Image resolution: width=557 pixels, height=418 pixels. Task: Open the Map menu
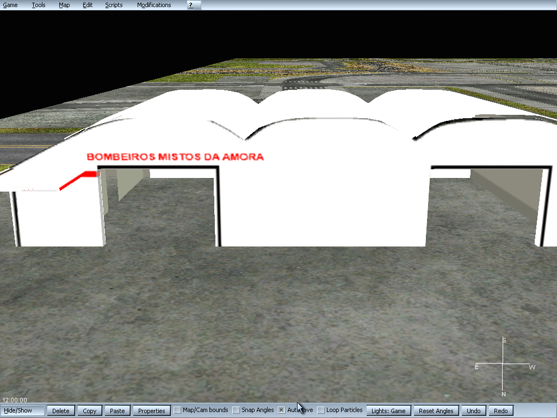(x=64, y=5)
